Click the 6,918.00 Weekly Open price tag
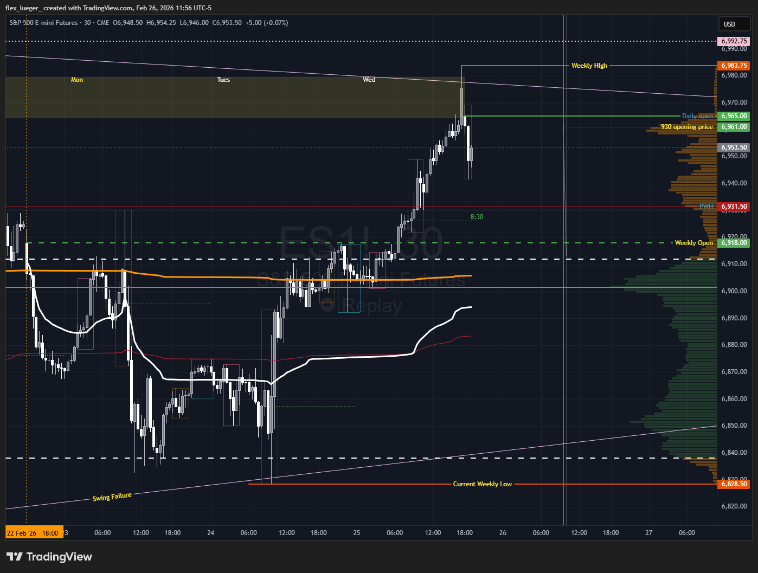758x573 pixels. pos(734,243)
